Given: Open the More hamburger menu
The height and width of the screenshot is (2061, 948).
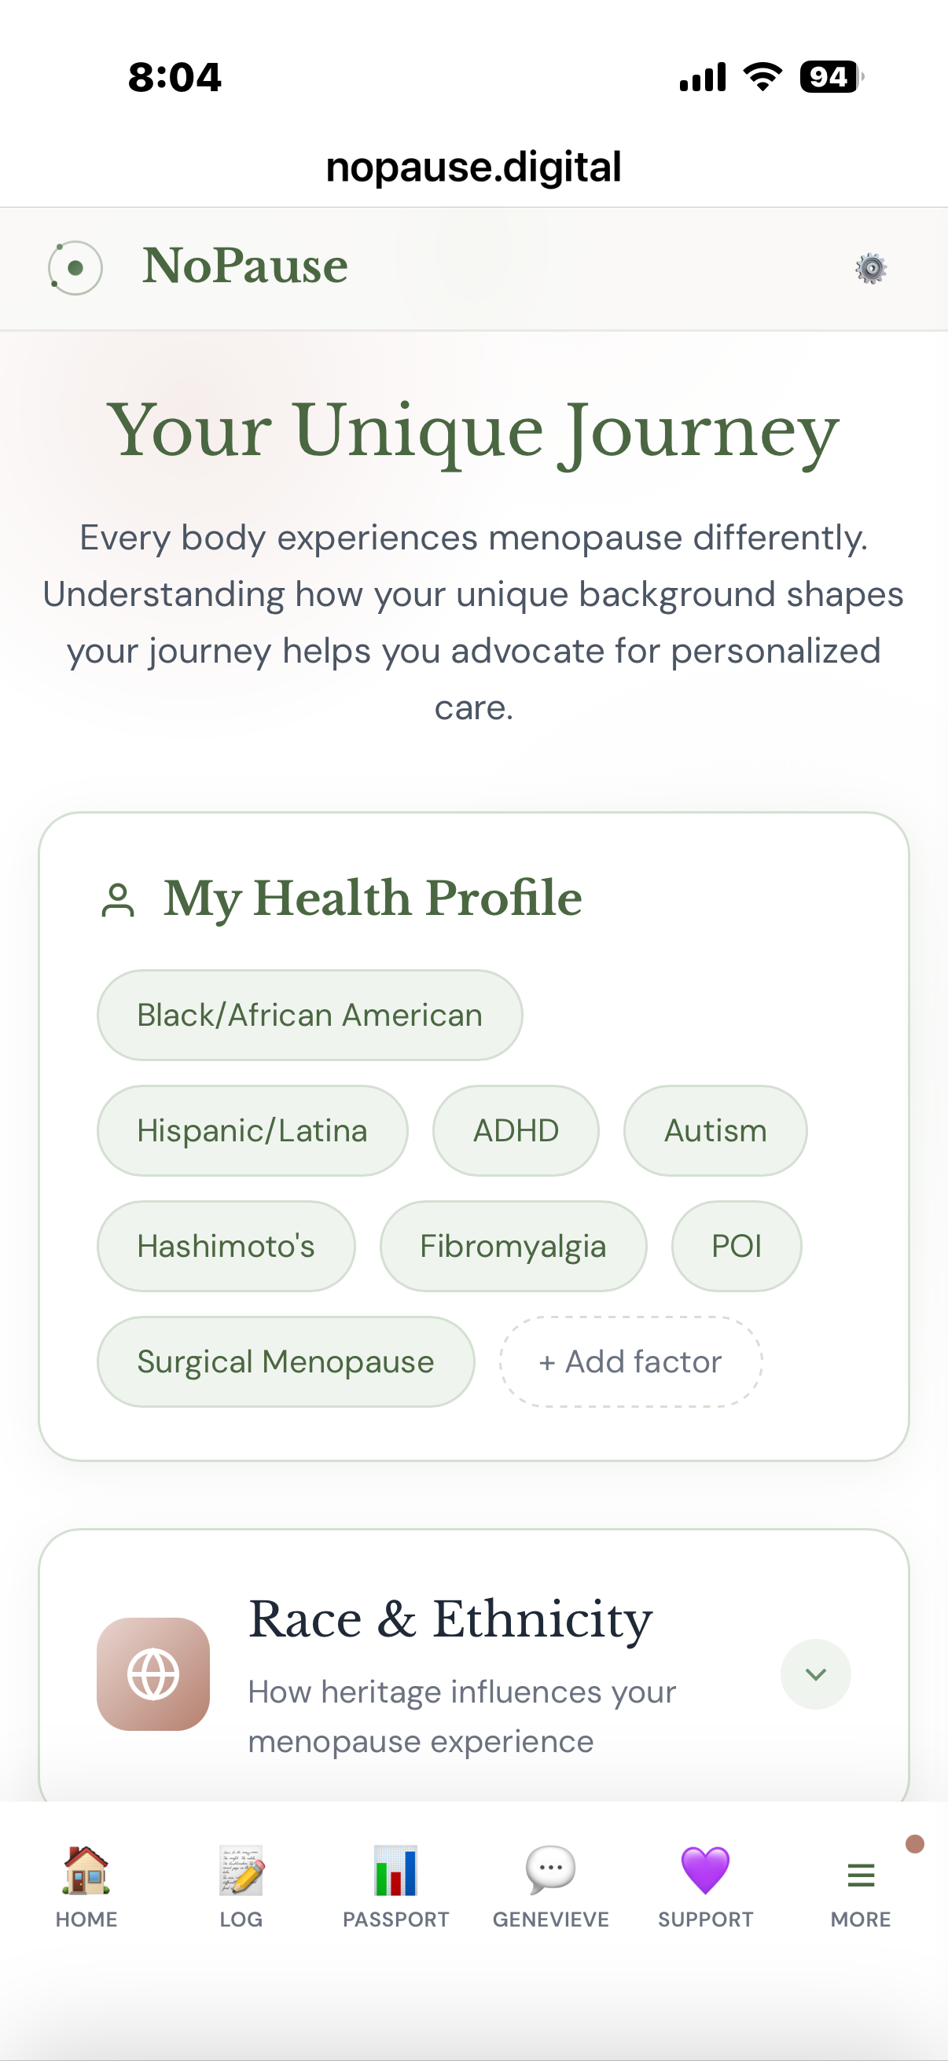Looking at the screenshot, I should (x=860, y=1875).
